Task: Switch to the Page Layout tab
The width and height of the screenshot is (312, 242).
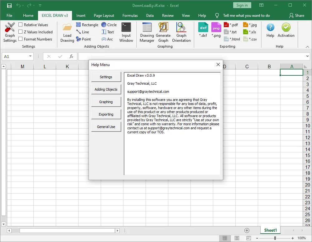Action: (x=104, y=16)
